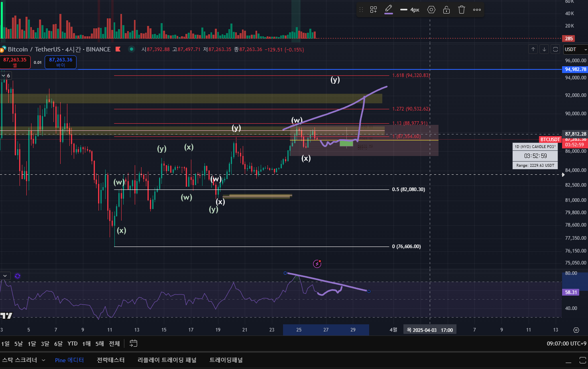Image resolution: width=588 pixels, height=369 pixels.
Task: Open Pine 에디터 tab
Action: [x=69, y=360]
